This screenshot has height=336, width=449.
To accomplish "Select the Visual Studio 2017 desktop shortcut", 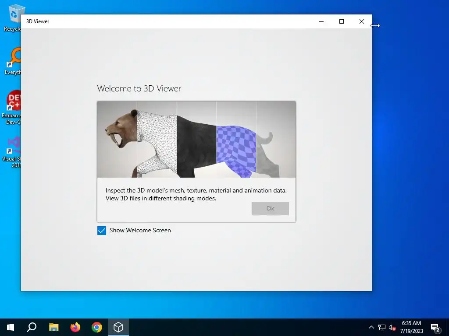I will [x=11, y=152].
